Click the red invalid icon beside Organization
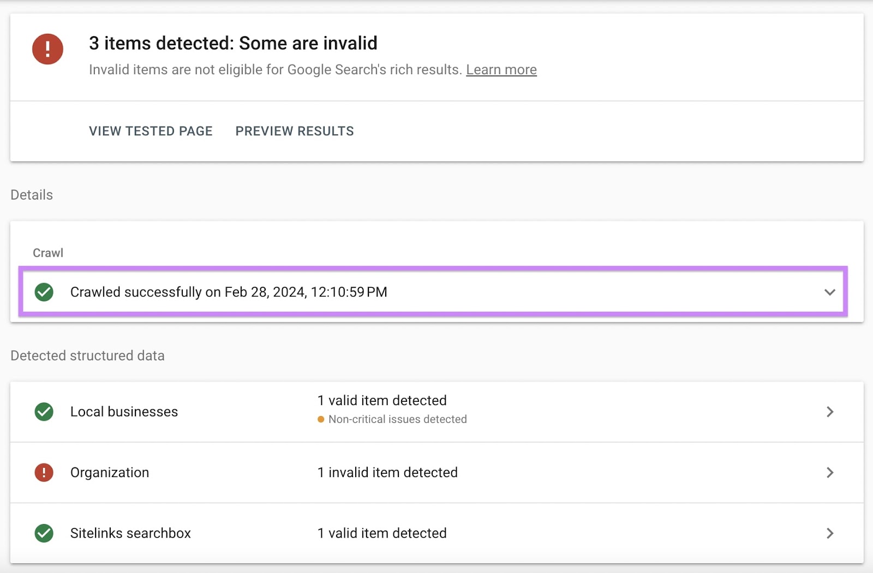873x573 pixels. (x=44, y=473)
